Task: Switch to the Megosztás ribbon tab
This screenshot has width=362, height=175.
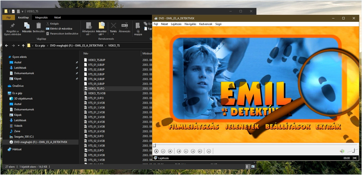Action: coord(41,18)
